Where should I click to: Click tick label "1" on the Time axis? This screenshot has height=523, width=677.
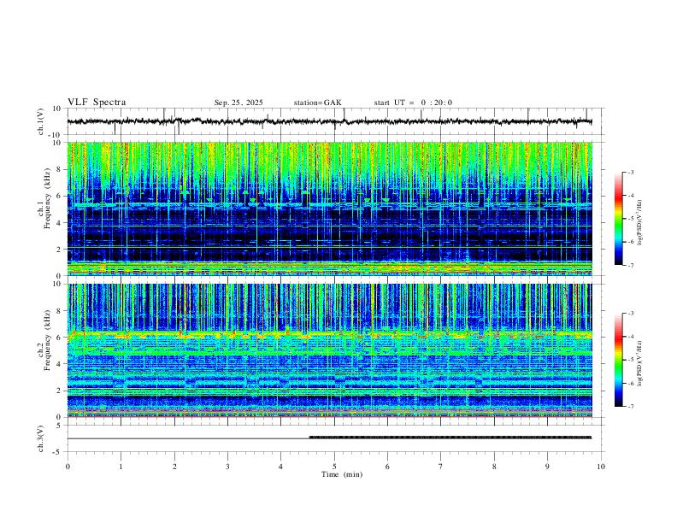[x=121, y=467]
